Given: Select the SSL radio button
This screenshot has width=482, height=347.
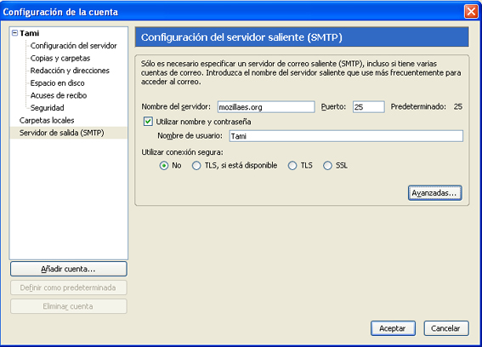Looking at the screenshot, I should tap(327, 166).
